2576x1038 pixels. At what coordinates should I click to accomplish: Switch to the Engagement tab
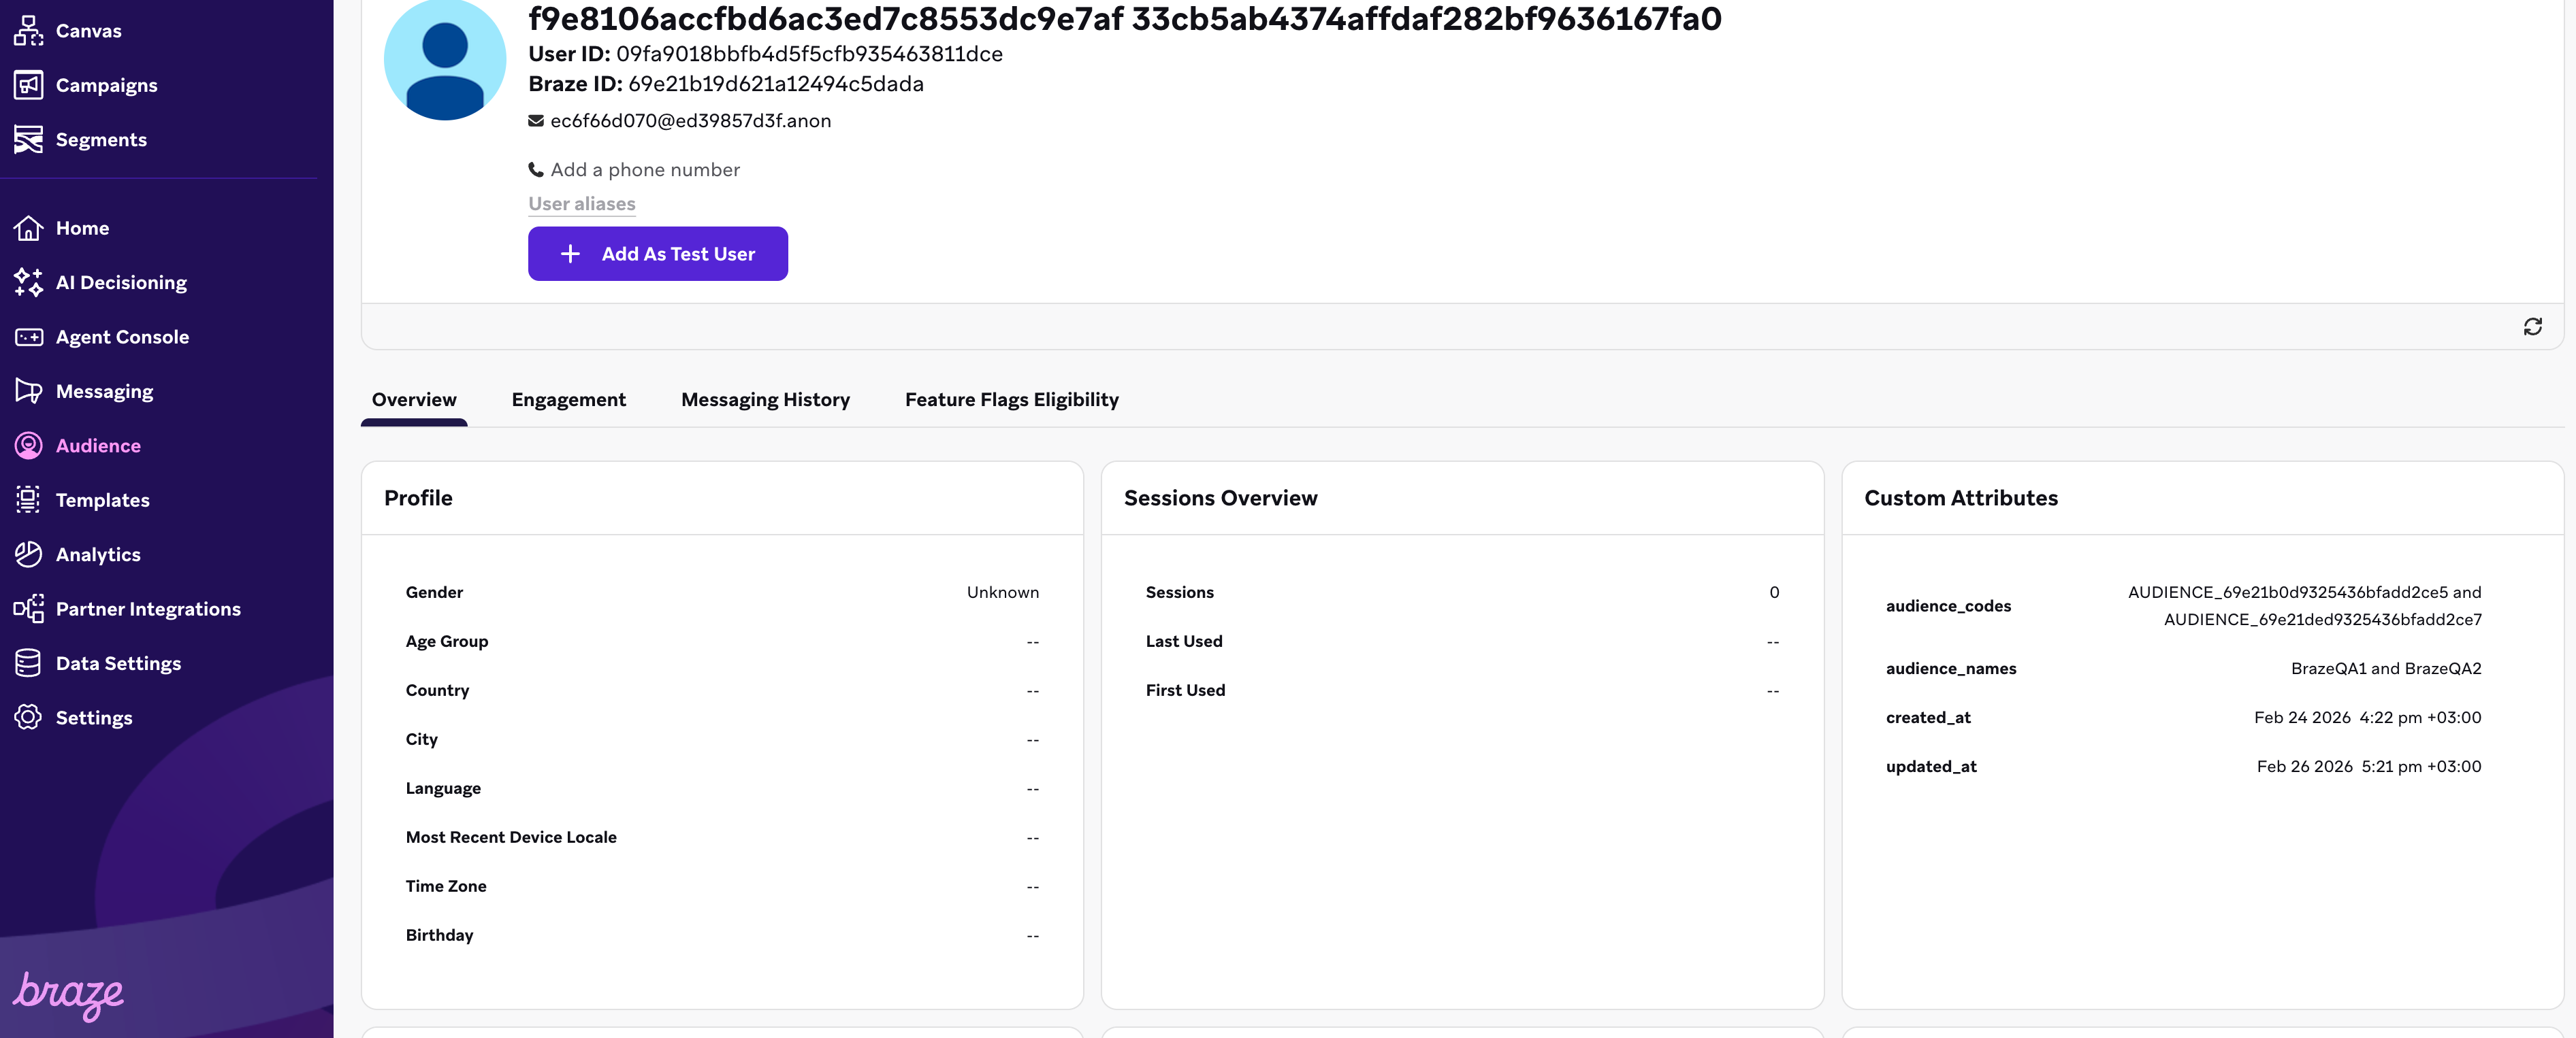pyautogui.click(x=568, y=399)
